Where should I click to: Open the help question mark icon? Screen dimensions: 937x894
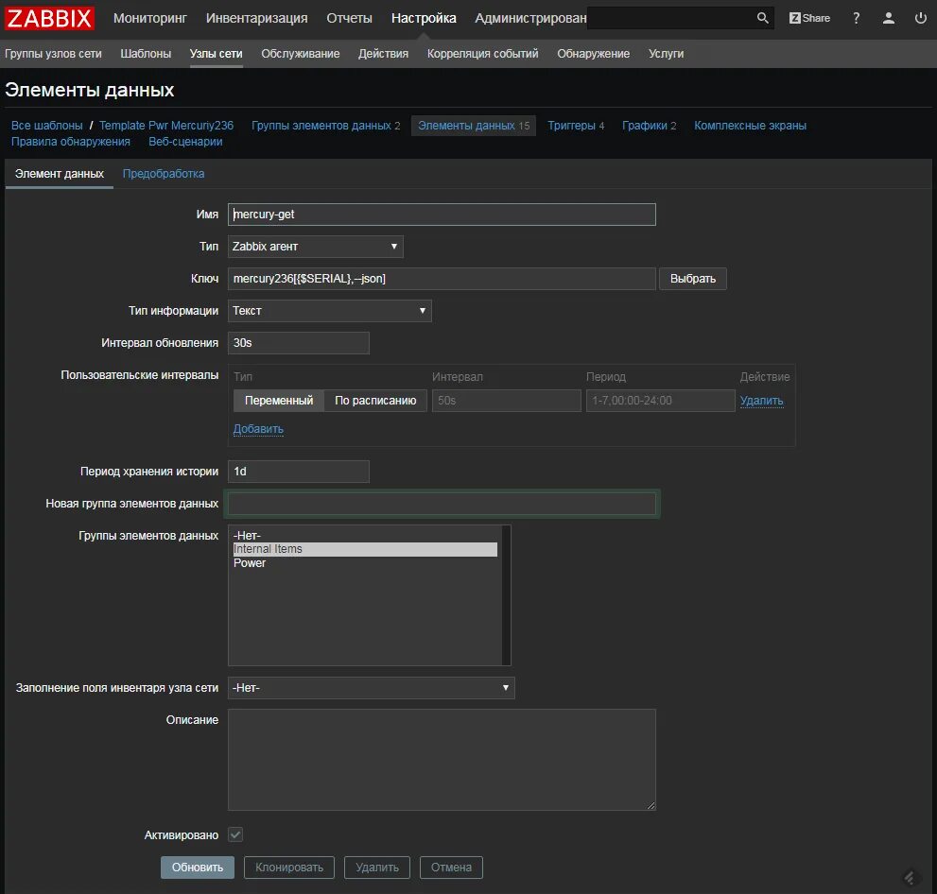857,18
